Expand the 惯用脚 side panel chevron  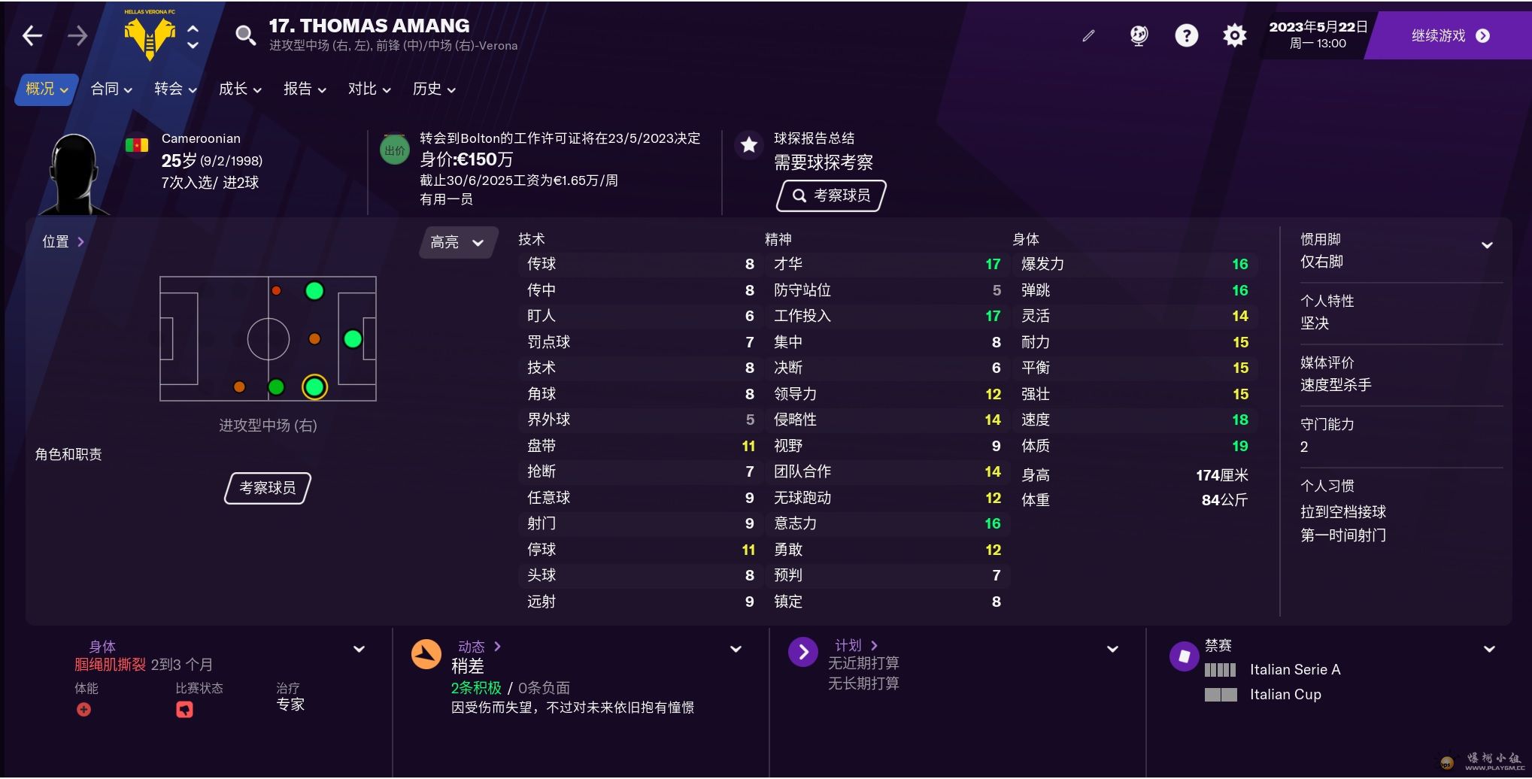[1487, 245]
